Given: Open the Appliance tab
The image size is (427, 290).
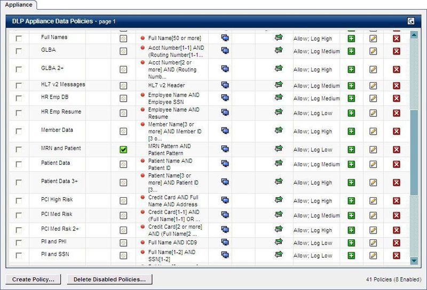Looking at the screenshot, I should [19, 5].
